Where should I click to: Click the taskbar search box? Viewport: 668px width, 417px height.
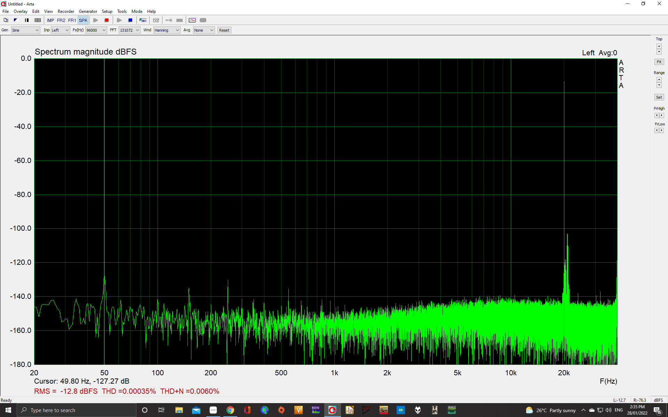click(77, 410)
